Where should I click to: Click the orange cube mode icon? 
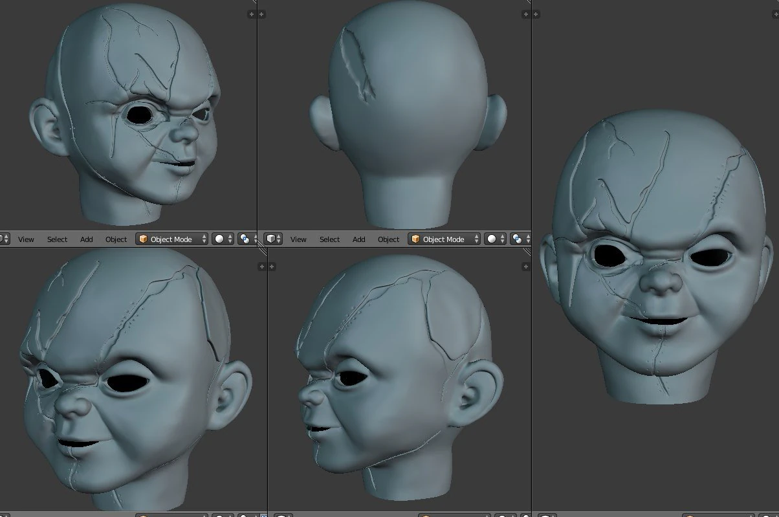[143, 239]
